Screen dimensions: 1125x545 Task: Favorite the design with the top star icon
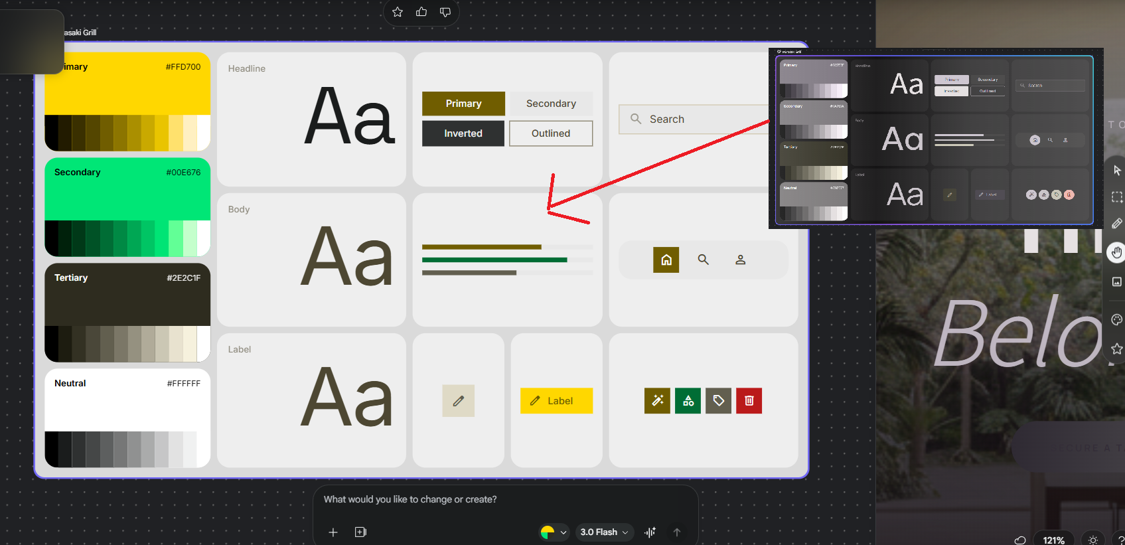398,12
